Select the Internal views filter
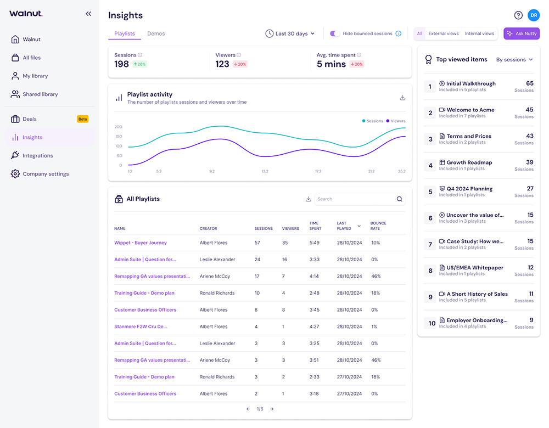Screen dimensions: 549x428 [x=479, y=33]
